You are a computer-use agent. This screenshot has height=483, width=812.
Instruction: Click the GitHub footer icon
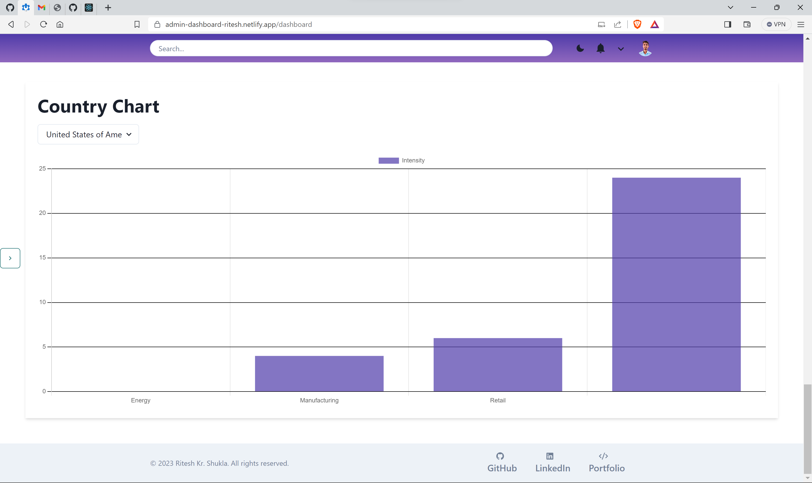tap(500, 456)
